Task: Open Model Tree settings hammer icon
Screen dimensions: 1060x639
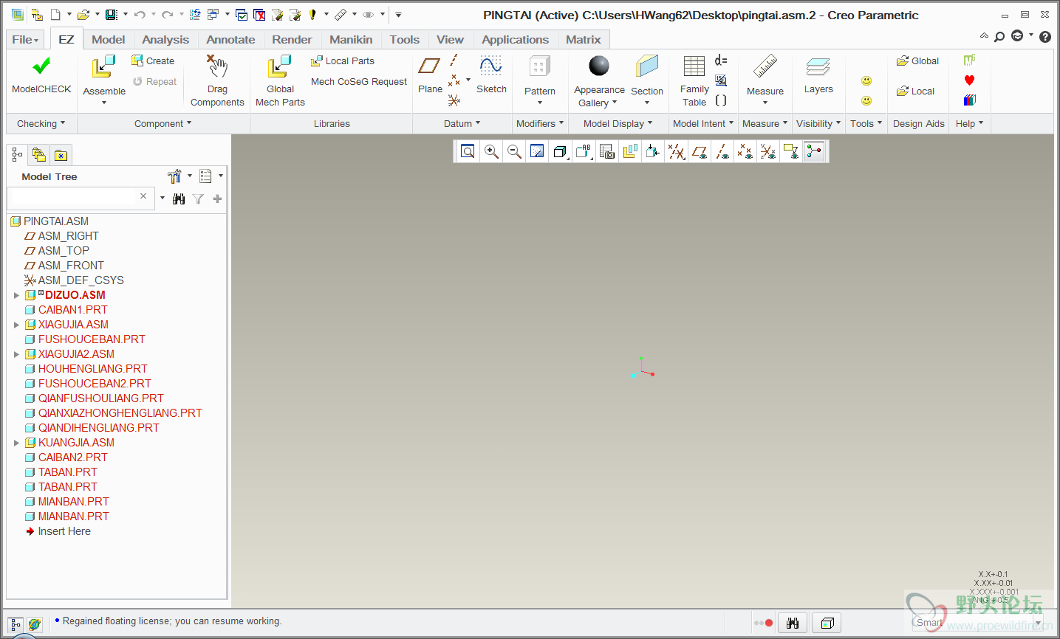Action: pyautogui.click(x=174, y=176)
